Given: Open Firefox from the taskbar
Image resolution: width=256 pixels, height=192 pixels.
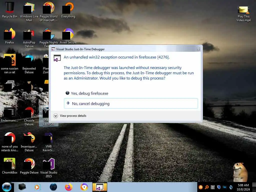Looking at the screenshot, I should [68, 187].
